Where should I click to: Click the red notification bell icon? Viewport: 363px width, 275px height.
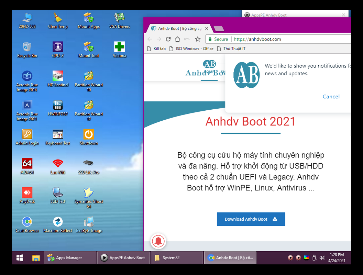click(x=158, y=241)
